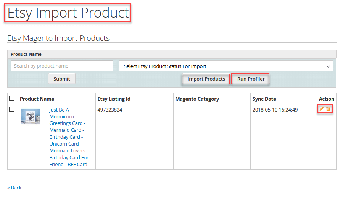The height and width of the screenshot is (199, 343).
Task: Open the greeting card product thumbnail
Action: coord(31,116)
